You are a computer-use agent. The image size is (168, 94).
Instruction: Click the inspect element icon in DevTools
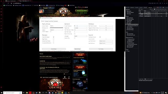tap(127, 8)
